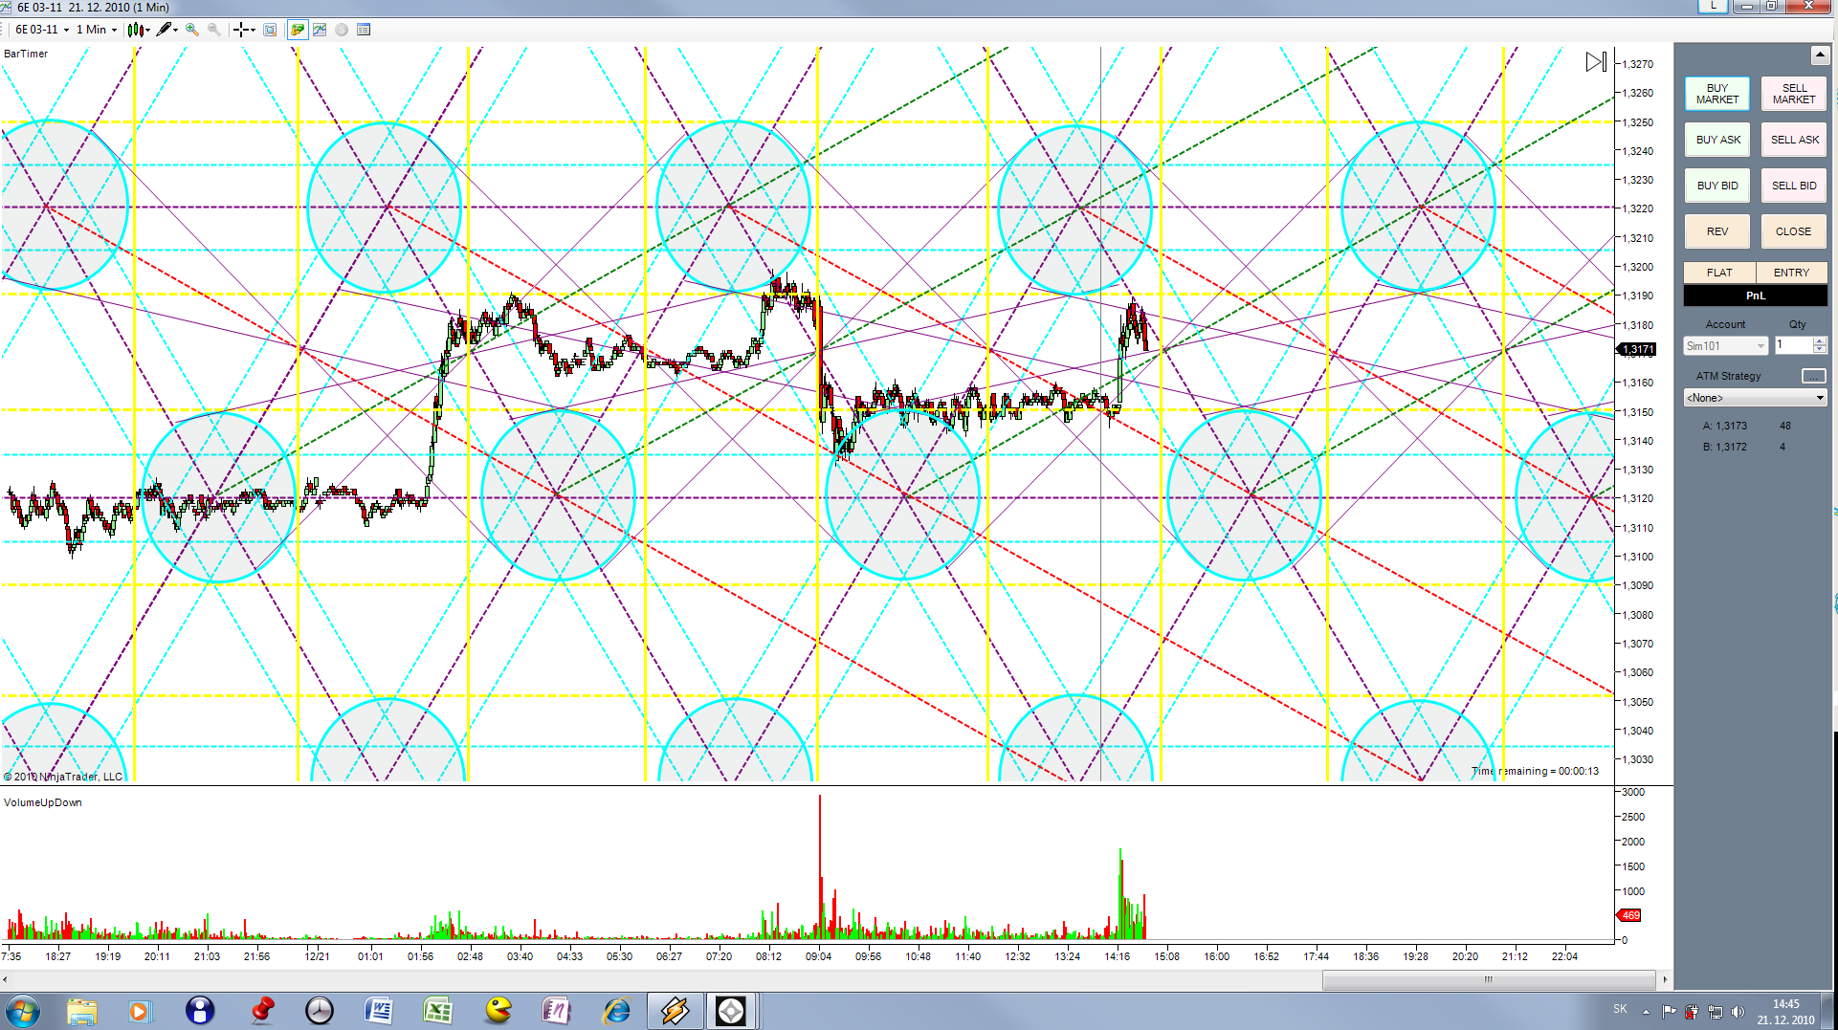Click the SELL ASK button

pyautogui.click(x=1794, y=140)
